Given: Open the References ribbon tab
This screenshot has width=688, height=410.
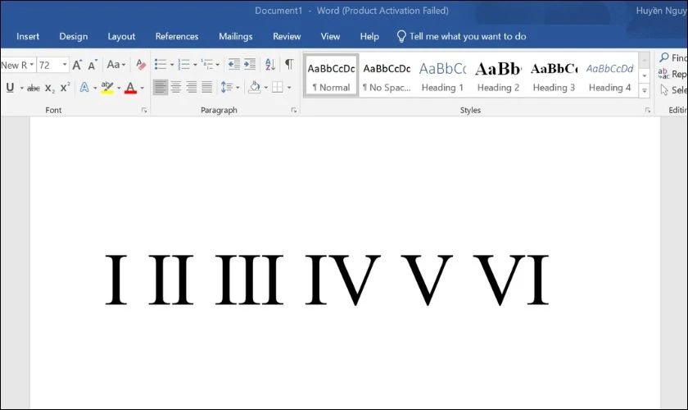Looking at the screenshot, I should pos(177,36).
